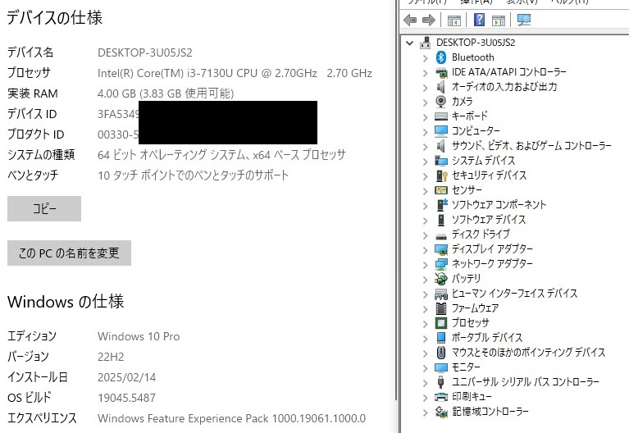This screenshot has height=433, width=629.
Task: Click the ファームウェア chip icon
Action: point(441,308)
